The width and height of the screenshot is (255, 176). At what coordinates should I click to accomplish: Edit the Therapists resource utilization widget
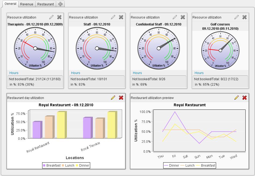pyautogui.click(x=51, y=17)
